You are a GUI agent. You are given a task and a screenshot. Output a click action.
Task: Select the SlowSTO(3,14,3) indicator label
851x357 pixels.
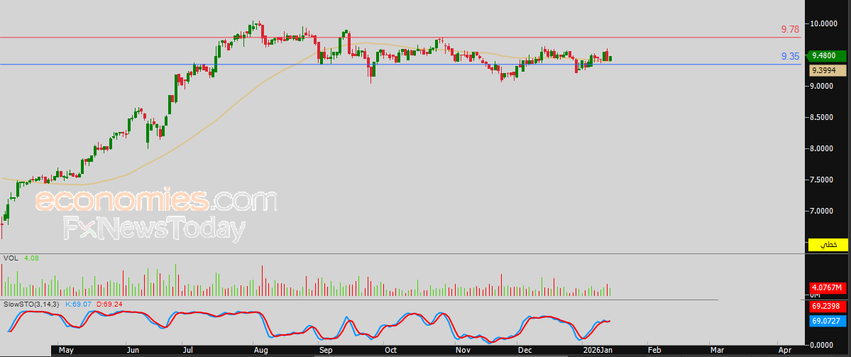[x=31, y=304]
